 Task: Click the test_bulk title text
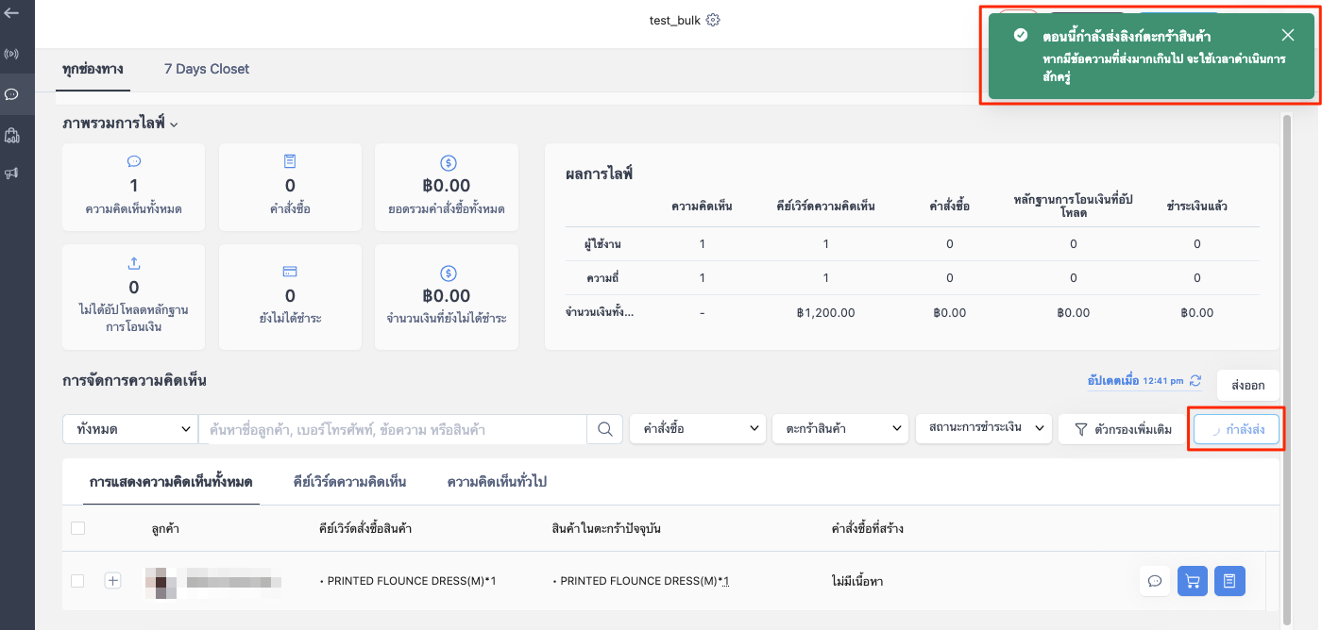click(x=675, y=20)
